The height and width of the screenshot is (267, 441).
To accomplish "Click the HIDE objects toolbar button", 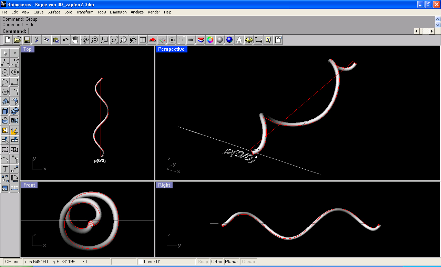I will coord(191,40).
